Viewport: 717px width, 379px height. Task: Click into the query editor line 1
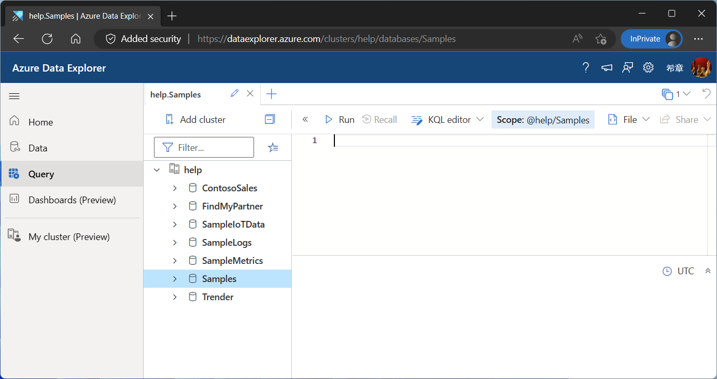(520, 141)
